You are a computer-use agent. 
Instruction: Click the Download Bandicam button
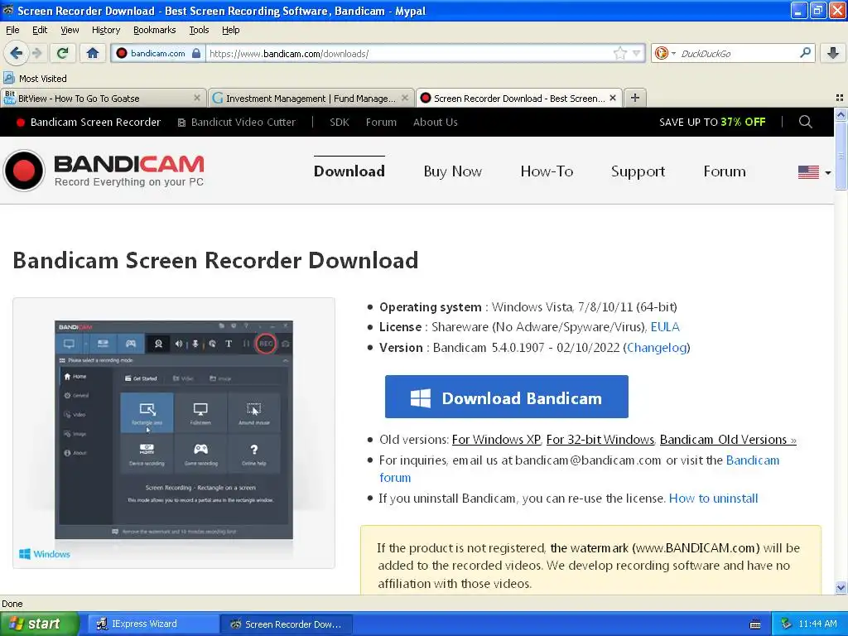click(507, 397)
